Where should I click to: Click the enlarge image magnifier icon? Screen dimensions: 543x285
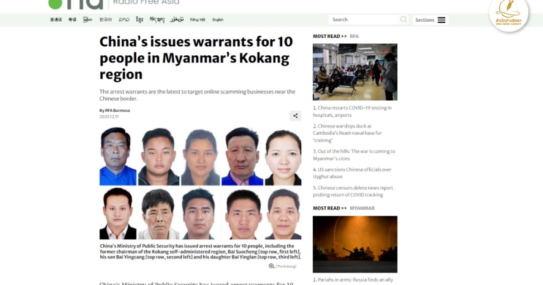271,266
